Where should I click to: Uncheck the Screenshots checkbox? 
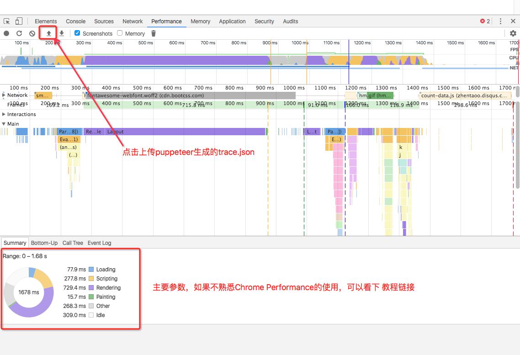[77, 33]
